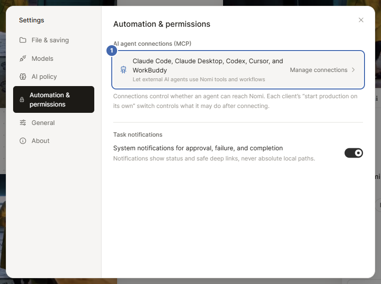Click the robot icon in the MCP connections card
381x284 pixels.
[x=123, y=70]
